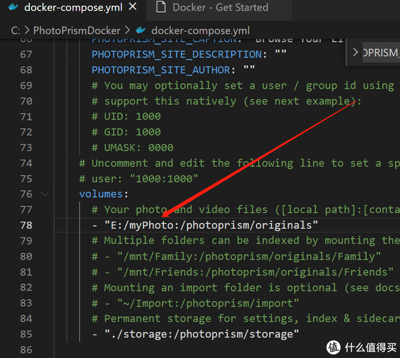
Task: Click the docker whale icon in the breadcrumb
Action: 141,31
